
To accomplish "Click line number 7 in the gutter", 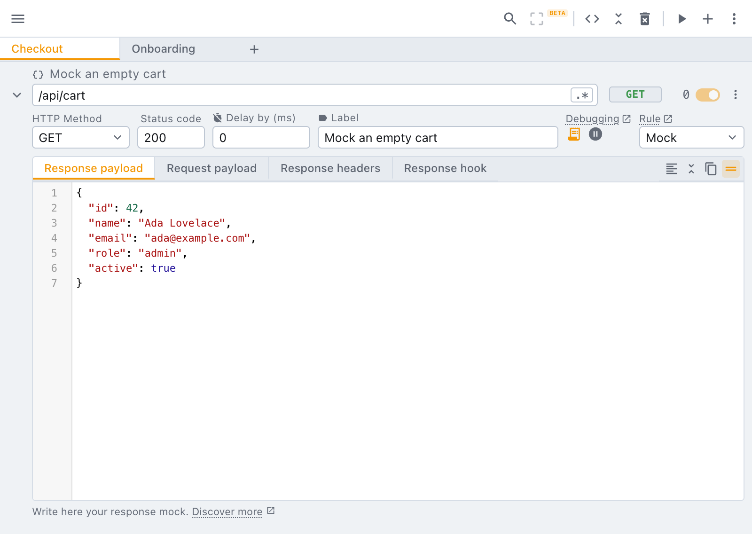I will (54, 283).
